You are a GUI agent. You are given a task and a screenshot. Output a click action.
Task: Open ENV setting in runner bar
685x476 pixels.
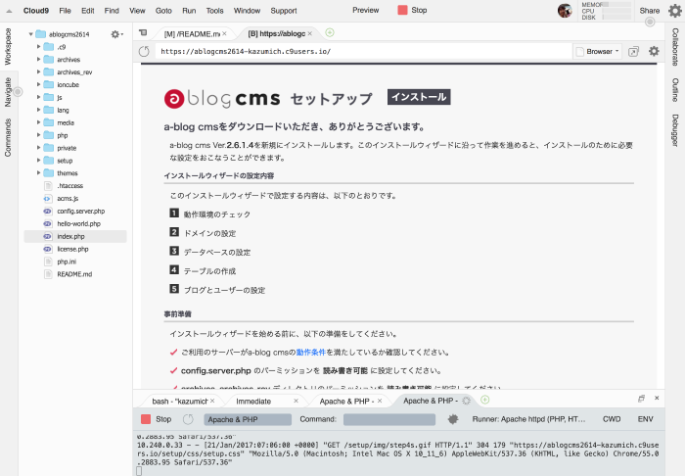click(645, 419)
